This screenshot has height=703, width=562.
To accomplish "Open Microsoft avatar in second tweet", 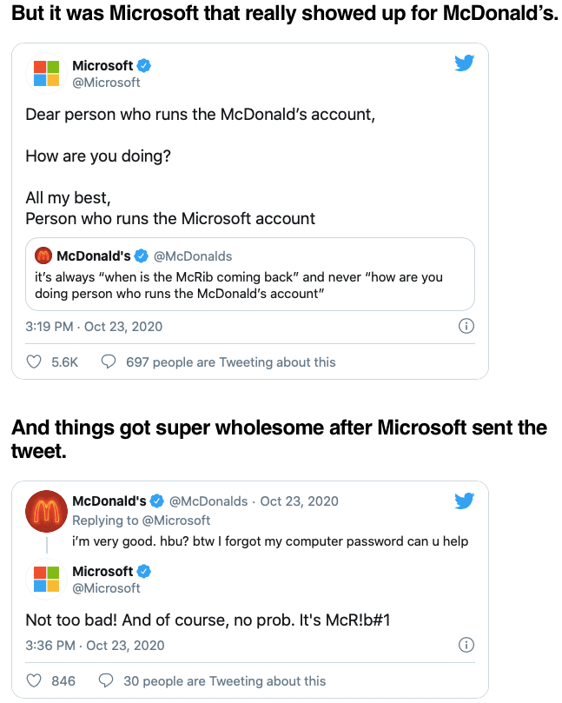I will tap(47, 579).
